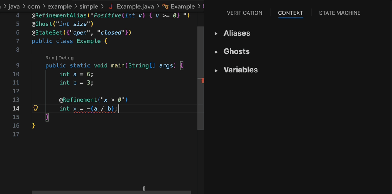
Task: Click line number 14 in the gutter
Action: pos(16,108)
